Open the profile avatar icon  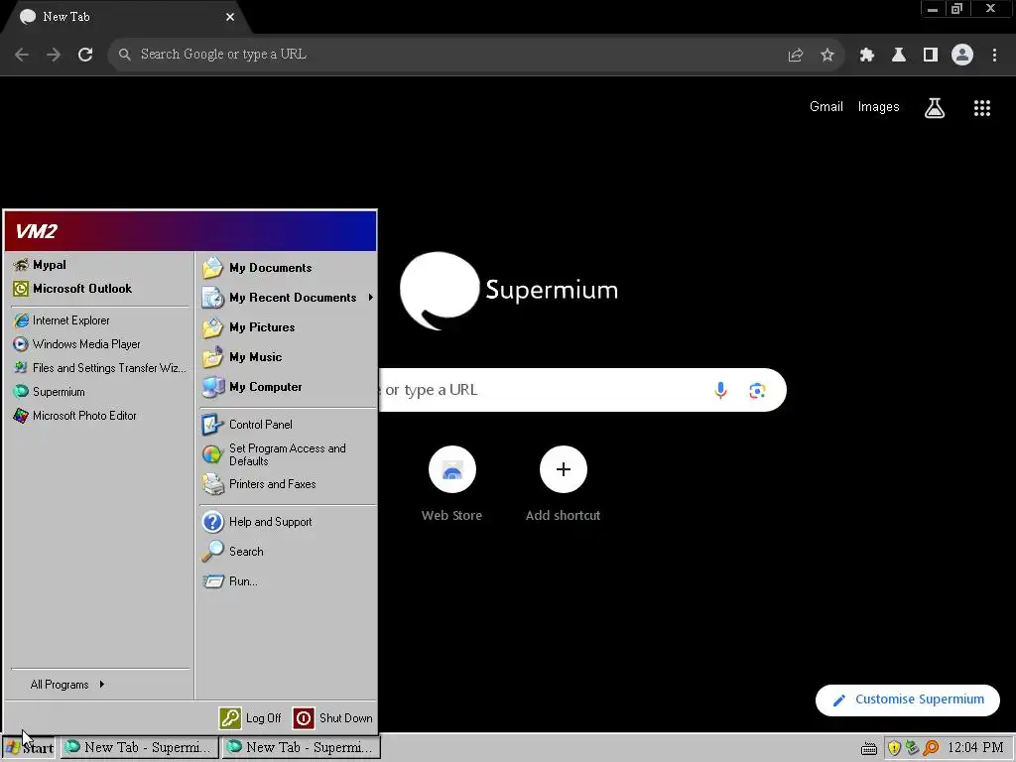[962, 56]
